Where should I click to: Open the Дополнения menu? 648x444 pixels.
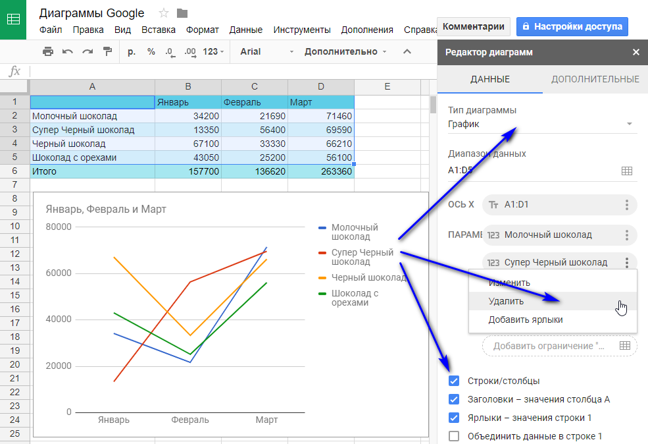(367, 30)
